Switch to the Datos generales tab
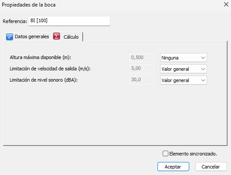Screen dimensions: 231x175 (x=27, y=36)
